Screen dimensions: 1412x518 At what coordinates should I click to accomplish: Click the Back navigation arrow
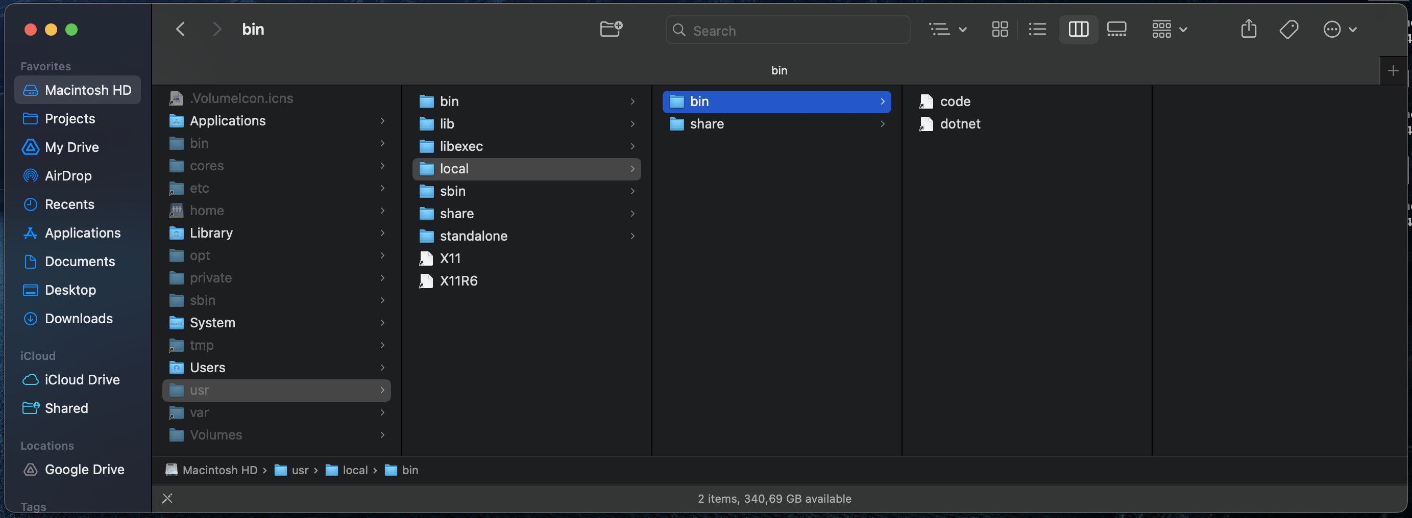[x=180, y=29]
